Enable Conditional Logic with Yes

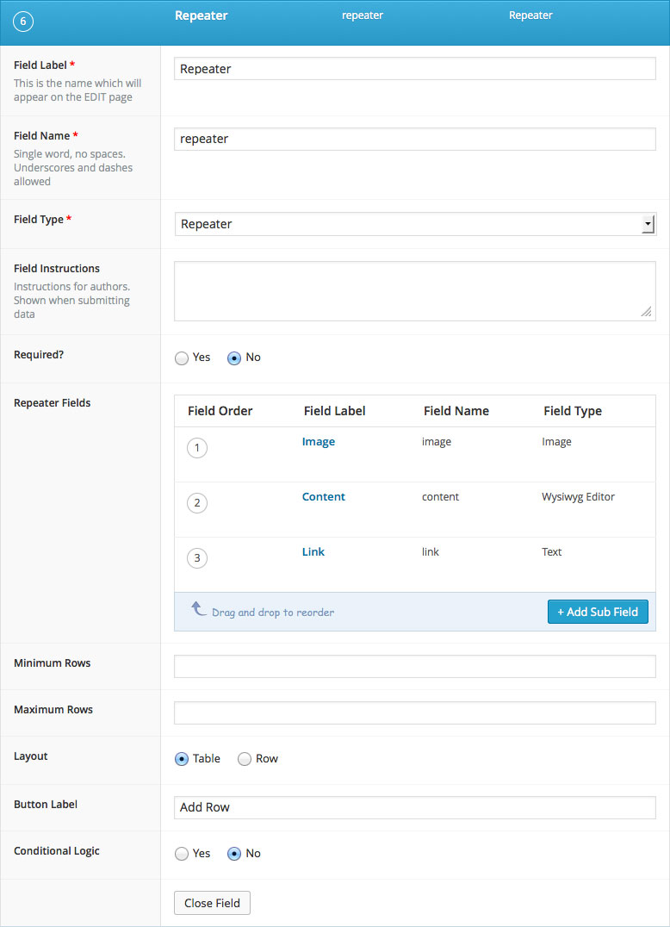(182, 854)
